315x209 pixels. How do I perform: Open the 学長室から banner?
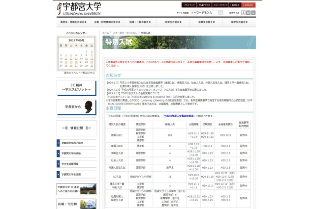(x=76, y=107)
